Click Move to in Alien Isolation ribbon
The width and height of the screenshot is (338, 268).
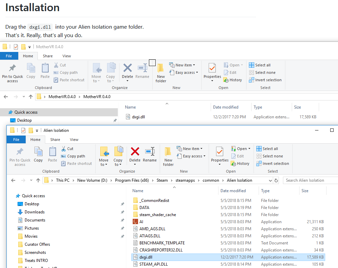104,156
